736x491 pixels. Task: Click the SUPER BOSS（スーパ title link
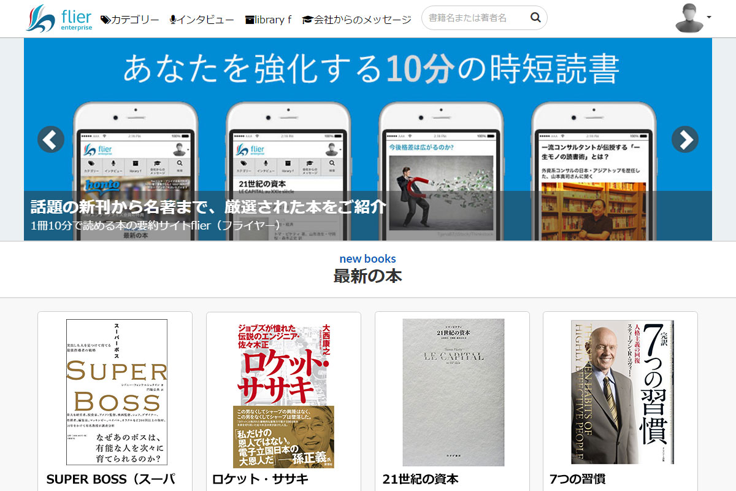point(111,479)
